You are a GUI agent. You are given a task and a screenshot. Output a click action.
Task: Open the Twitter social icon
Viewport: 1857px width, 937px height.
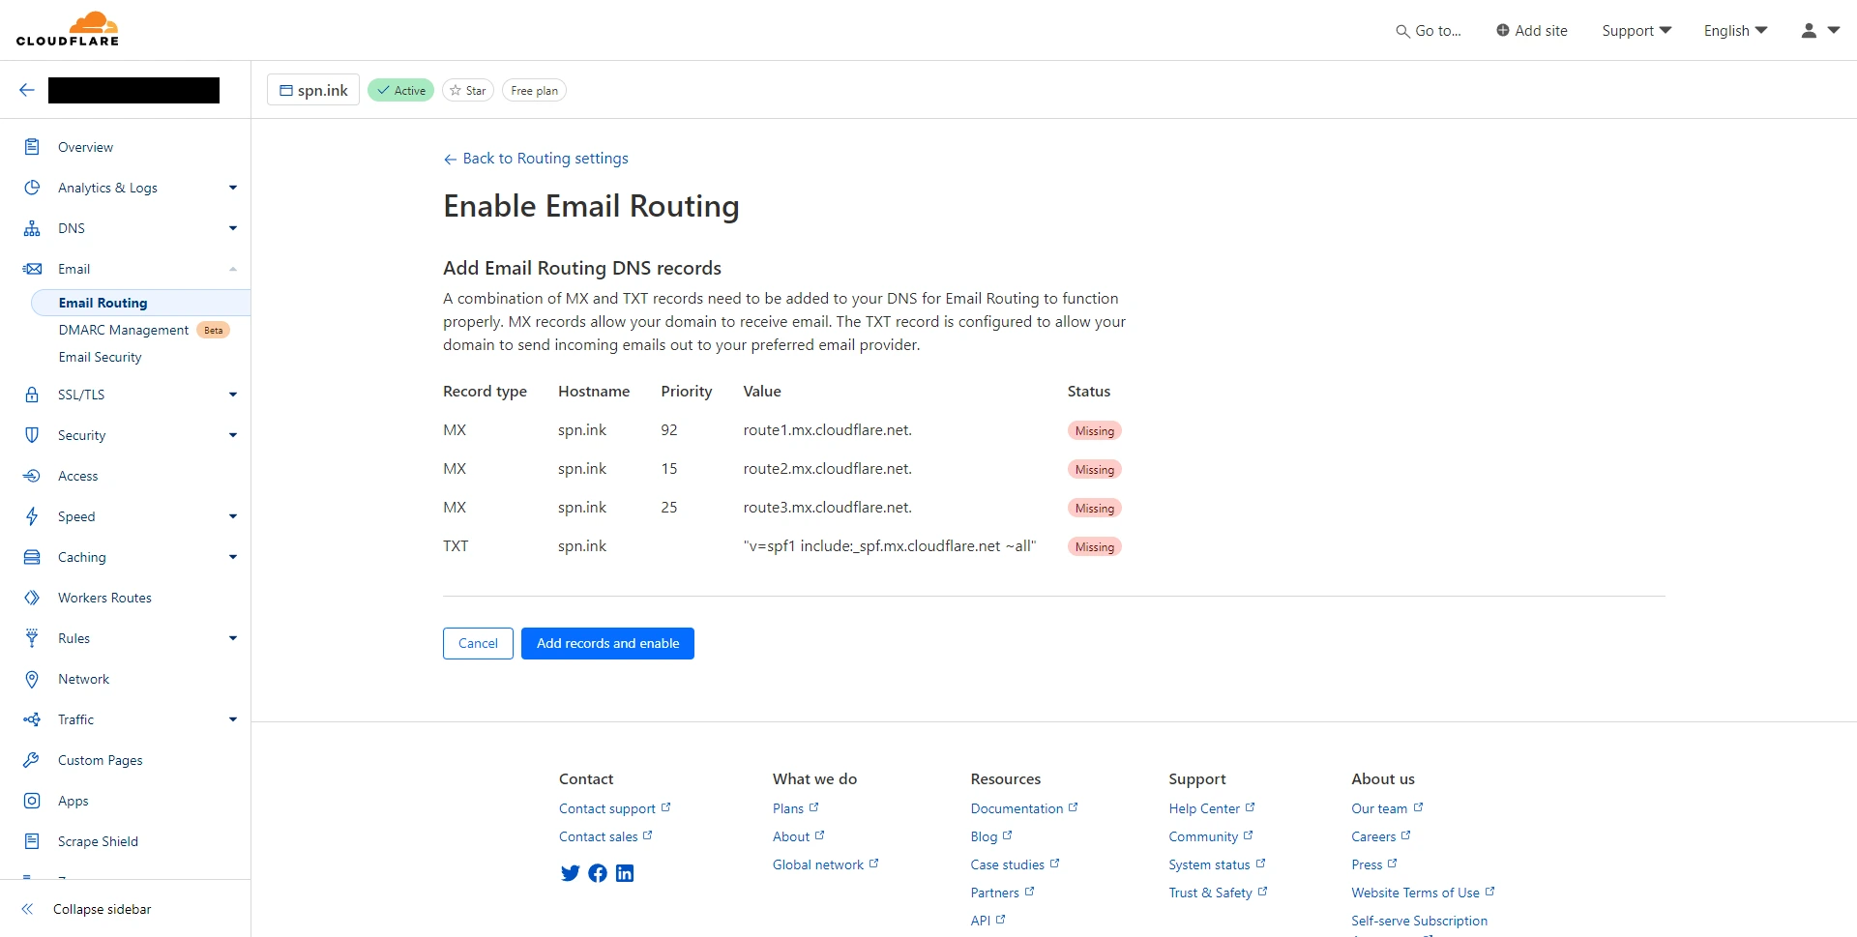tap(570, 873)
